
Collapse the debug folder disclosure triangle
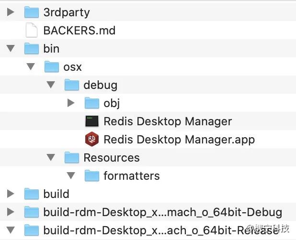[51, 85]
